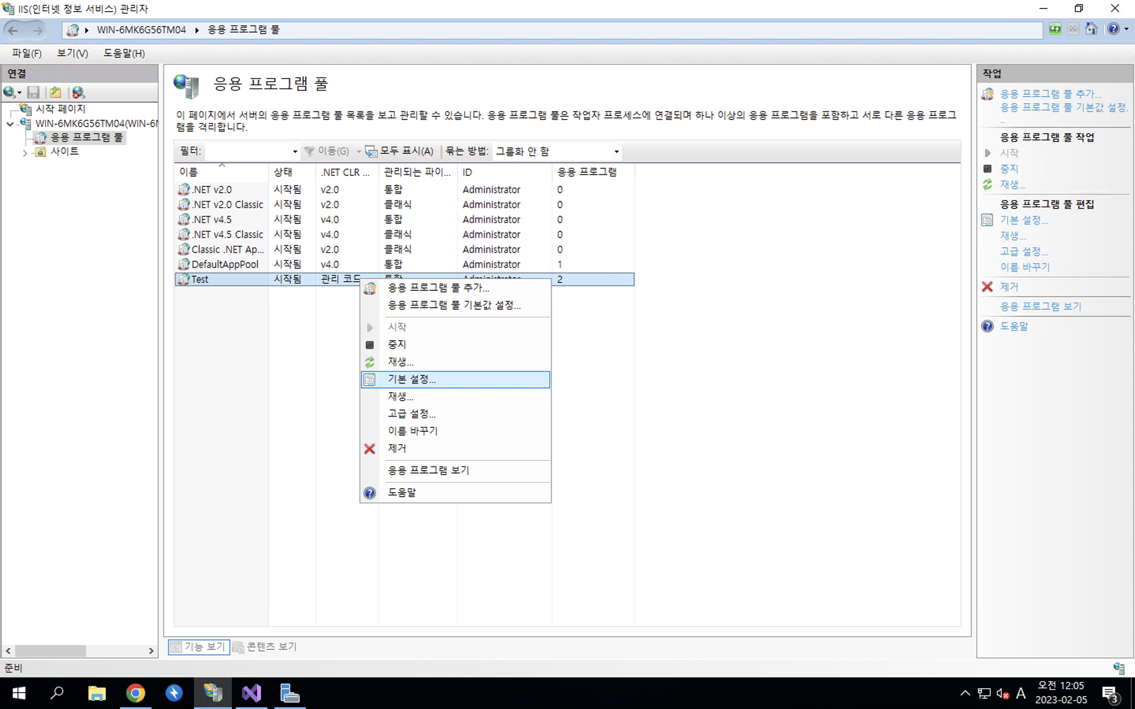Viewport: 1135px width, 709px height.
Task: Expand the 사이트 tree node
Action: (25, 152)
